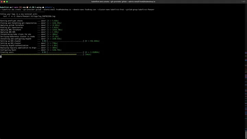This screenshot has height=139, width=247.
Task: Click the cloud icon in the prompt
Action: tap(43, 7)
